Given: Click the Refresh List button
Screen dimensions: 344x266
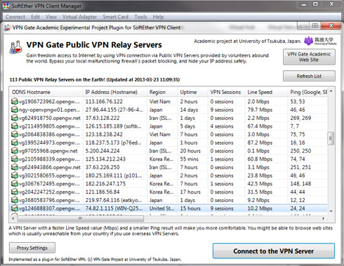Looking at the screenshot, I should [x=309, y=76].
